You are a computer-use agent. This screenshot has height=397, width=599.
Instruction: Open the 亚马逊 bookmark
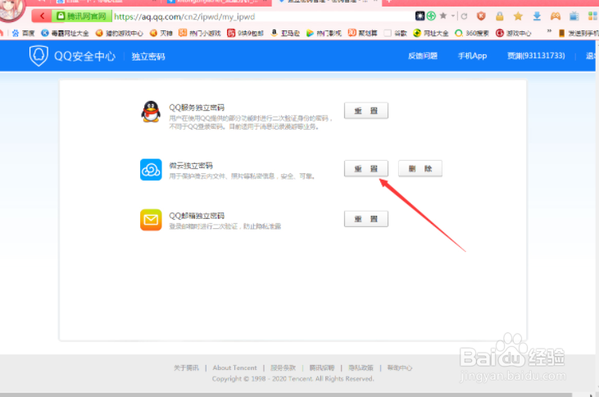pos(285,34)
